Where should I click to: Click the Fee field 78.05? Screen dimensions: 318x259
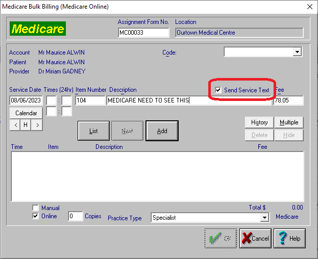click(x=288, y=100)
